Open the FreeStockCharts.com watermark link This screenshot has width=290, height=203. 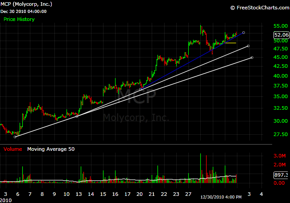(x=260, y=8)
